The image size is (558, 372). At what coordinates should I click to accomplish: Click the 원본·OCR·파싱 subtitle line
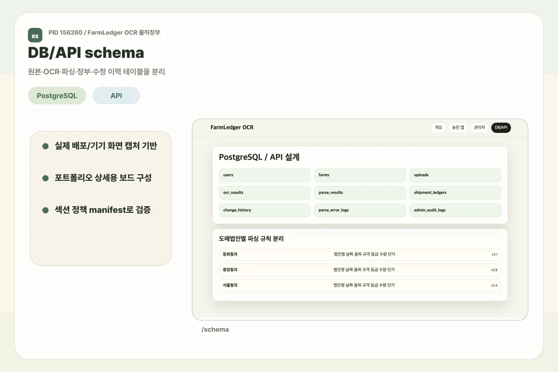tap(97, 71)
